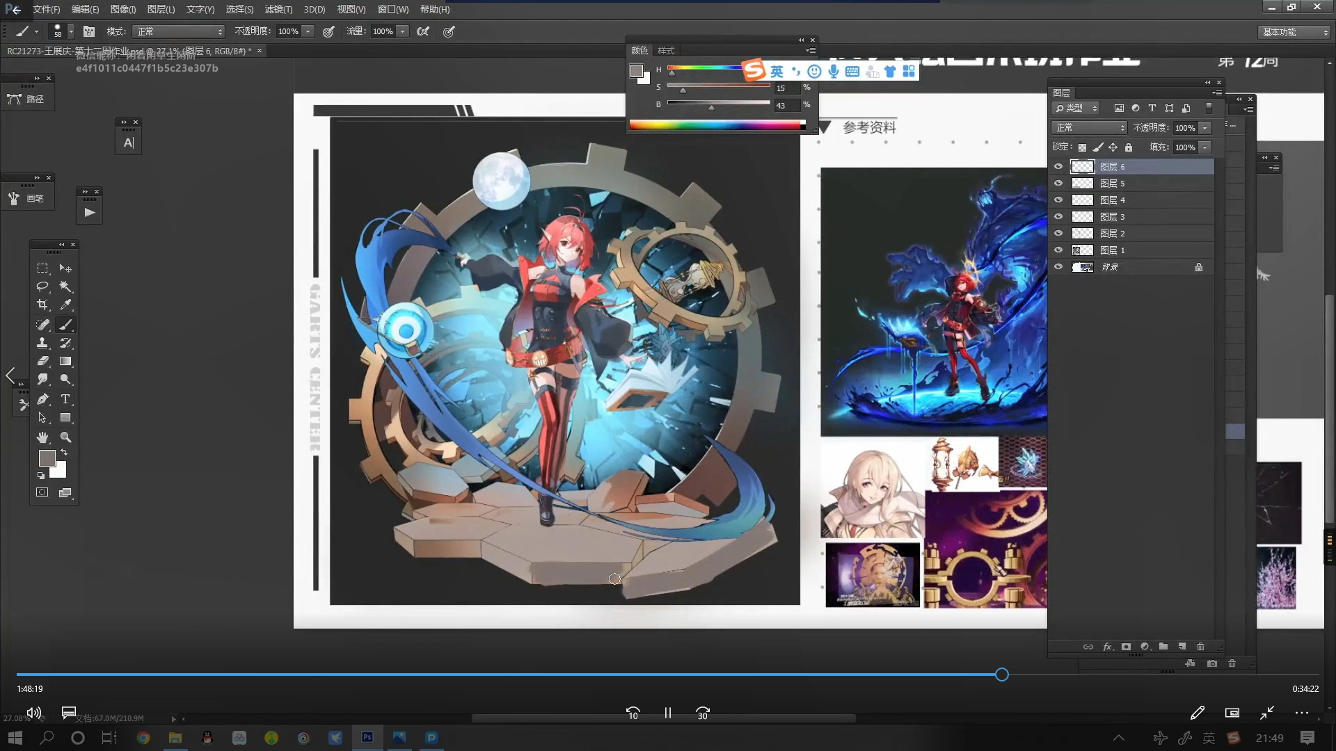
Task: Select the Eyedropper tool
Action: pos(65,305)
